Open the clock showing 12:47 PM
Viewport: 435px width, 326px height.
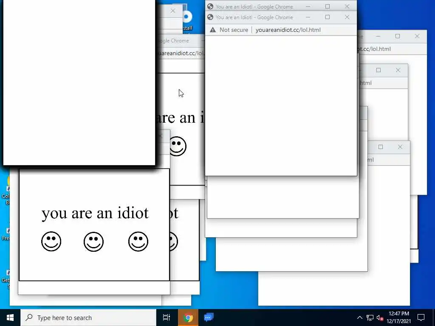pos(398,318)
